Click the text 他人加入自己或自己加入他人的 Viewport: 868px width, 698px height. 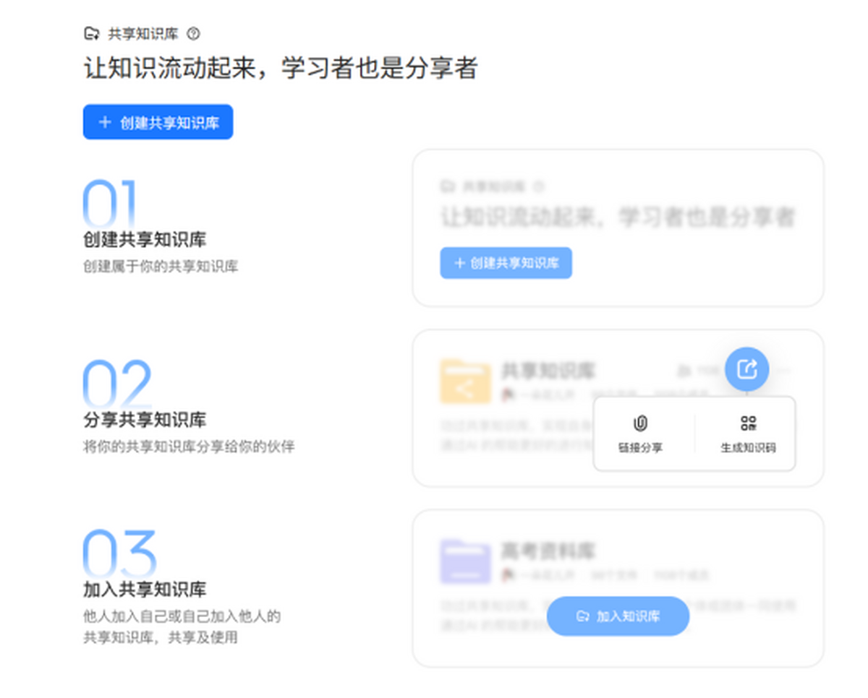[x=182, y=616]
